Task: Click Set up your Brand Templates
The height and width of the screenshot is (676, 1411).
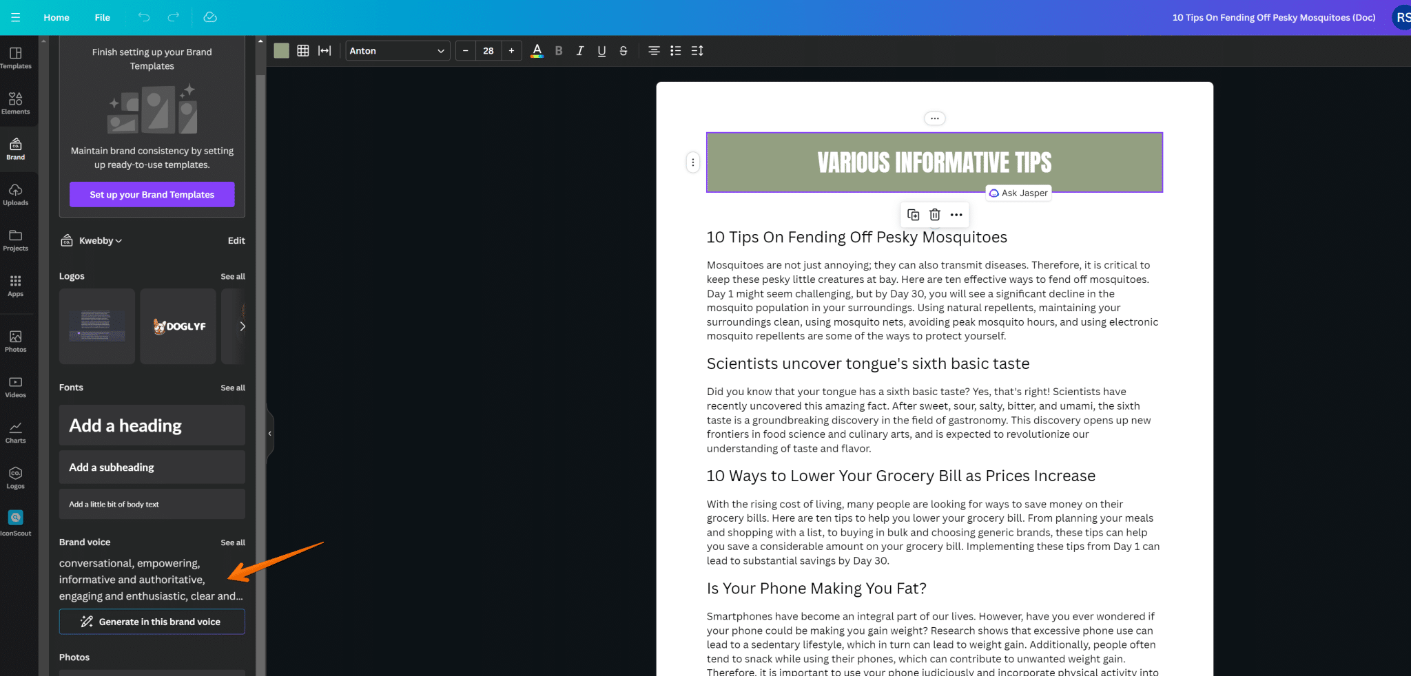Action: 152,195
